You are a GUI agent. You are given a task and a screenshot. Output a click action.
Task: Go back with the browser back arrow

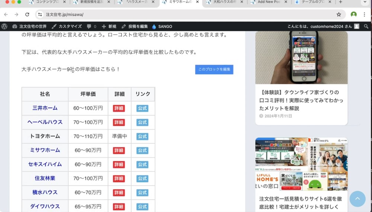tap(6, 14)
